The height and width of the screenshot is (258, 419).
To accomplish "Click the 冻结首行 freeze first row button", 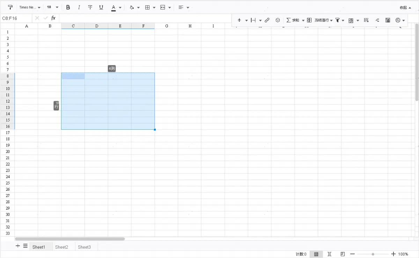I will point(322,20).
